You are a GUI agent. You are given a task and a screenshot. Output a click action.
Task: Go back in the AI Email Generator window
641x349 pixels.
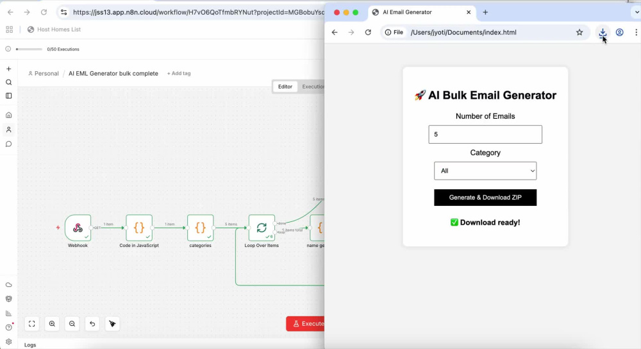(x=335, y=32)
